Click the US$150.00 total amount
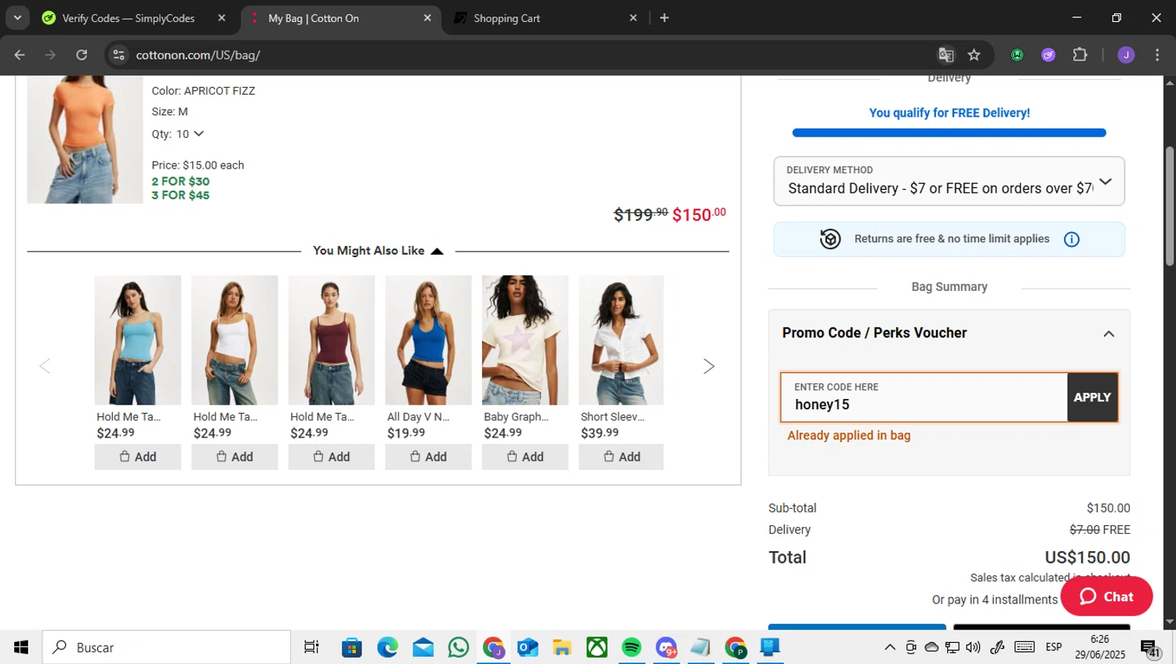This screenshot has height=664, width=1176. (1087, 557)
